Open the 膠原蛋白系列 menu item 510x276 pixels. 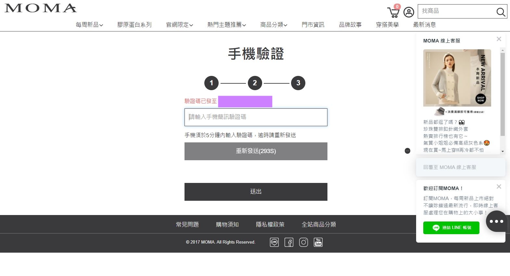[x=134, y=25]
